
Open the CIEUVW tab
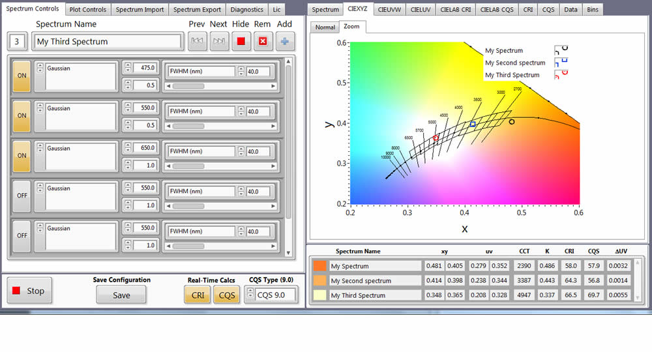(389, 9)
